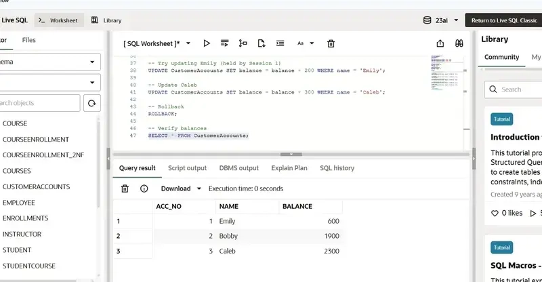The width and height of the screenshot is (542, 282).
Task: Click the Run Script icon
Action: [225, 43]
